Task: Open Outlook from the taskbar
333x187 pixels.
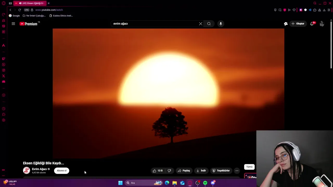Action: (x=182, y=183)
